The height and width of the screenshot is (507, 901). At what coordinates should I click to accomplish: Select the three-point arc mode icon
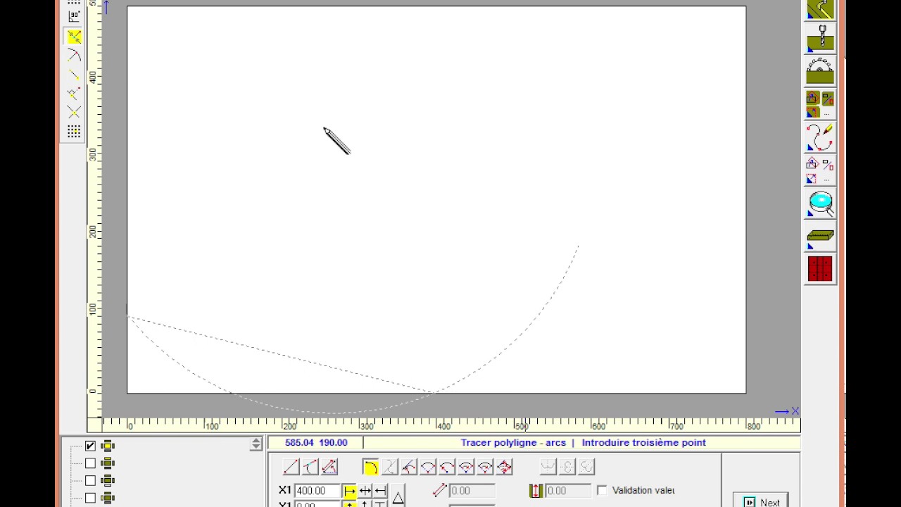coord(428,467)
